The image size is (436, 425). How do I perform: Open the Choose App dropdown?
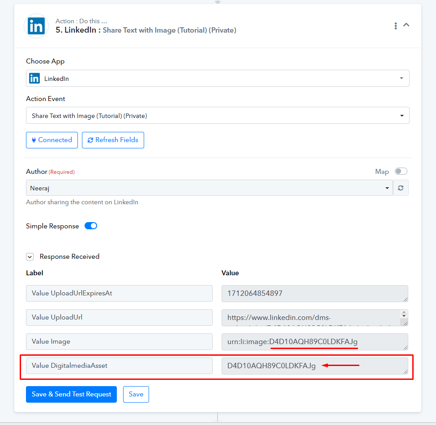click(218, 78)
